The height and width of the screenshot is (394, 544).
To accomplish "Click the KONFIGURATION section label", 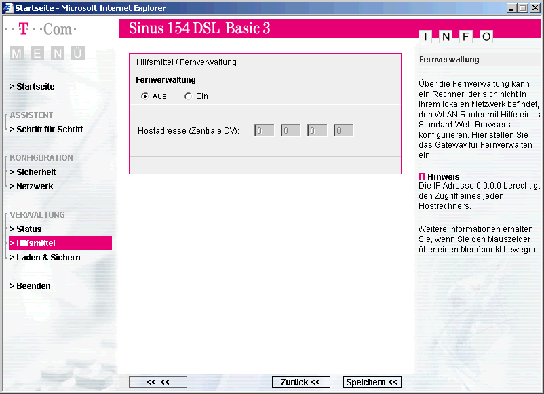I will (41, 158).
